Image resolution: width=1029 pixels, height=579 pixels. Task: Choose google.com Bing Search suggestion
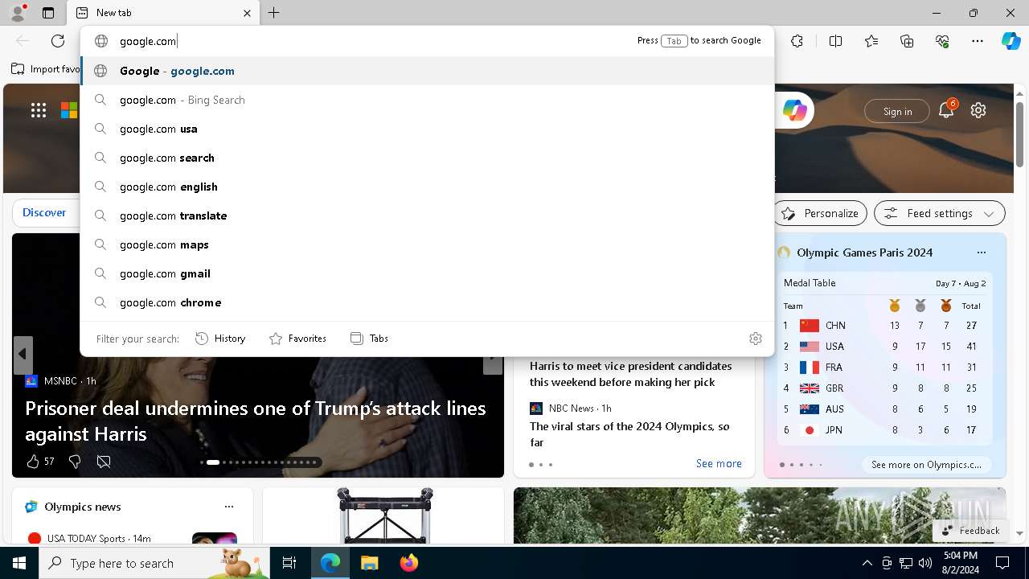click(427, 100)
